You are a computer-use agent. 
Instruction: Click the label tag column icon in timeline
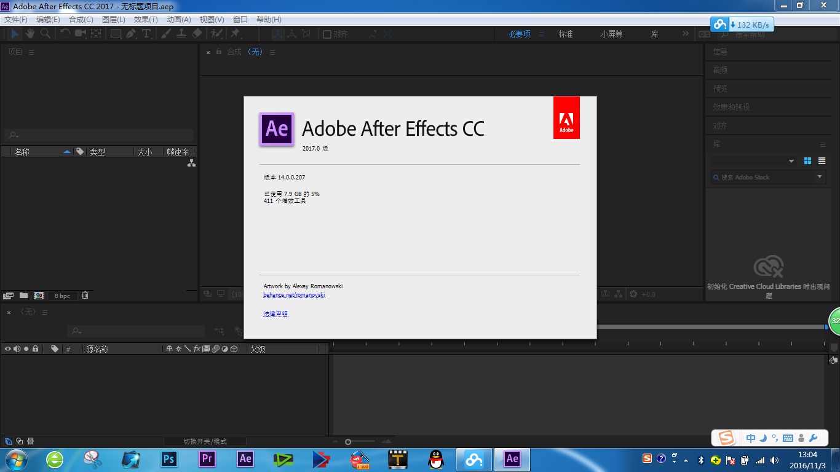[x=55, y=348]
